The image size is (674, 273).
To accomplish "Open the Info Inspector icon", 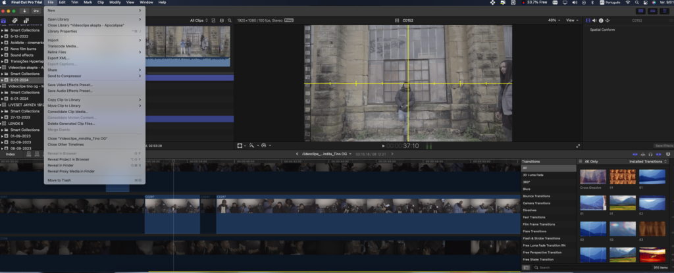I will tap(601, 20).
